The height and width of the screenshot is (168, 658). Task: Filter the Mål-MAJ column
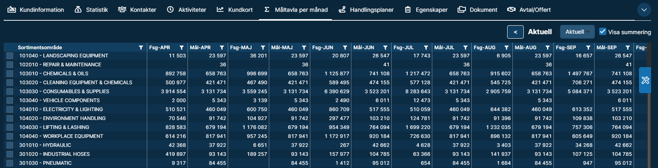[x=304, y=48]
